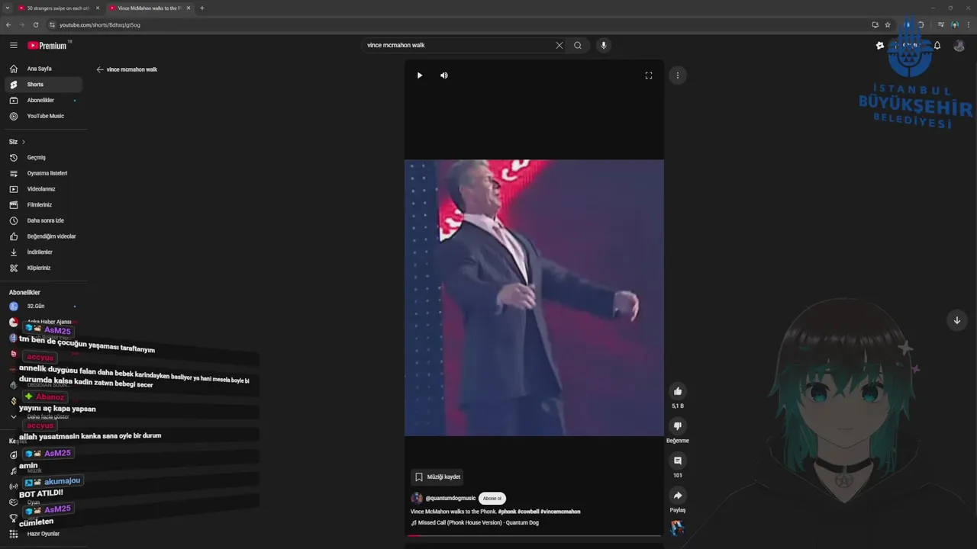Clear the search query with X
Image resolution: width=977 pixels, height=549 pixels.
coord(559,45)
